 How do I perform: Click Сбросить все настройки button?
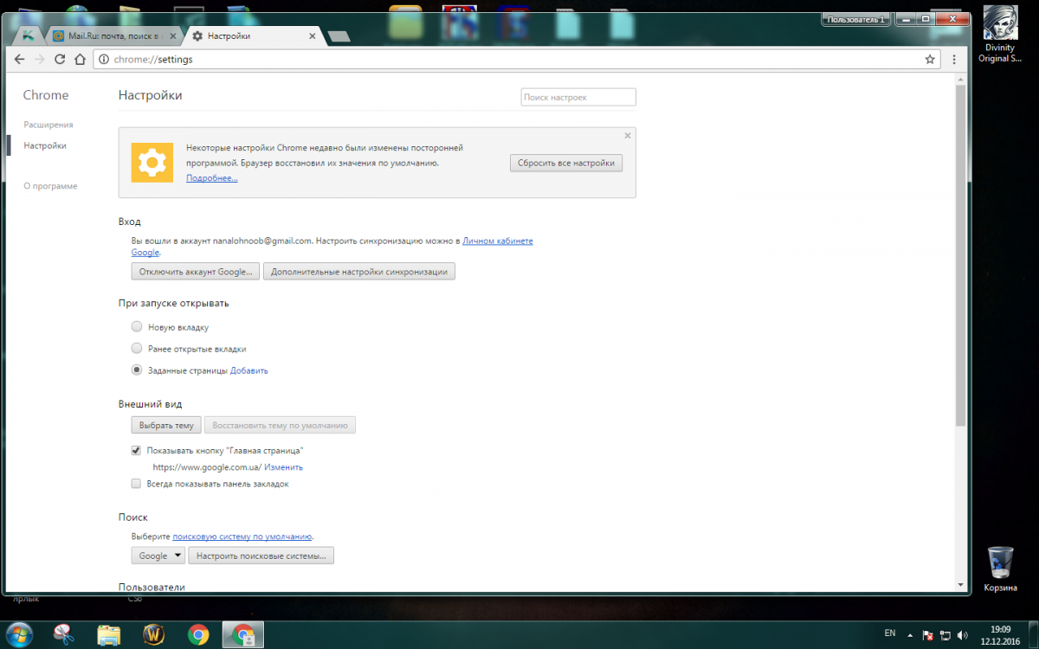click(x=566, y=163)
